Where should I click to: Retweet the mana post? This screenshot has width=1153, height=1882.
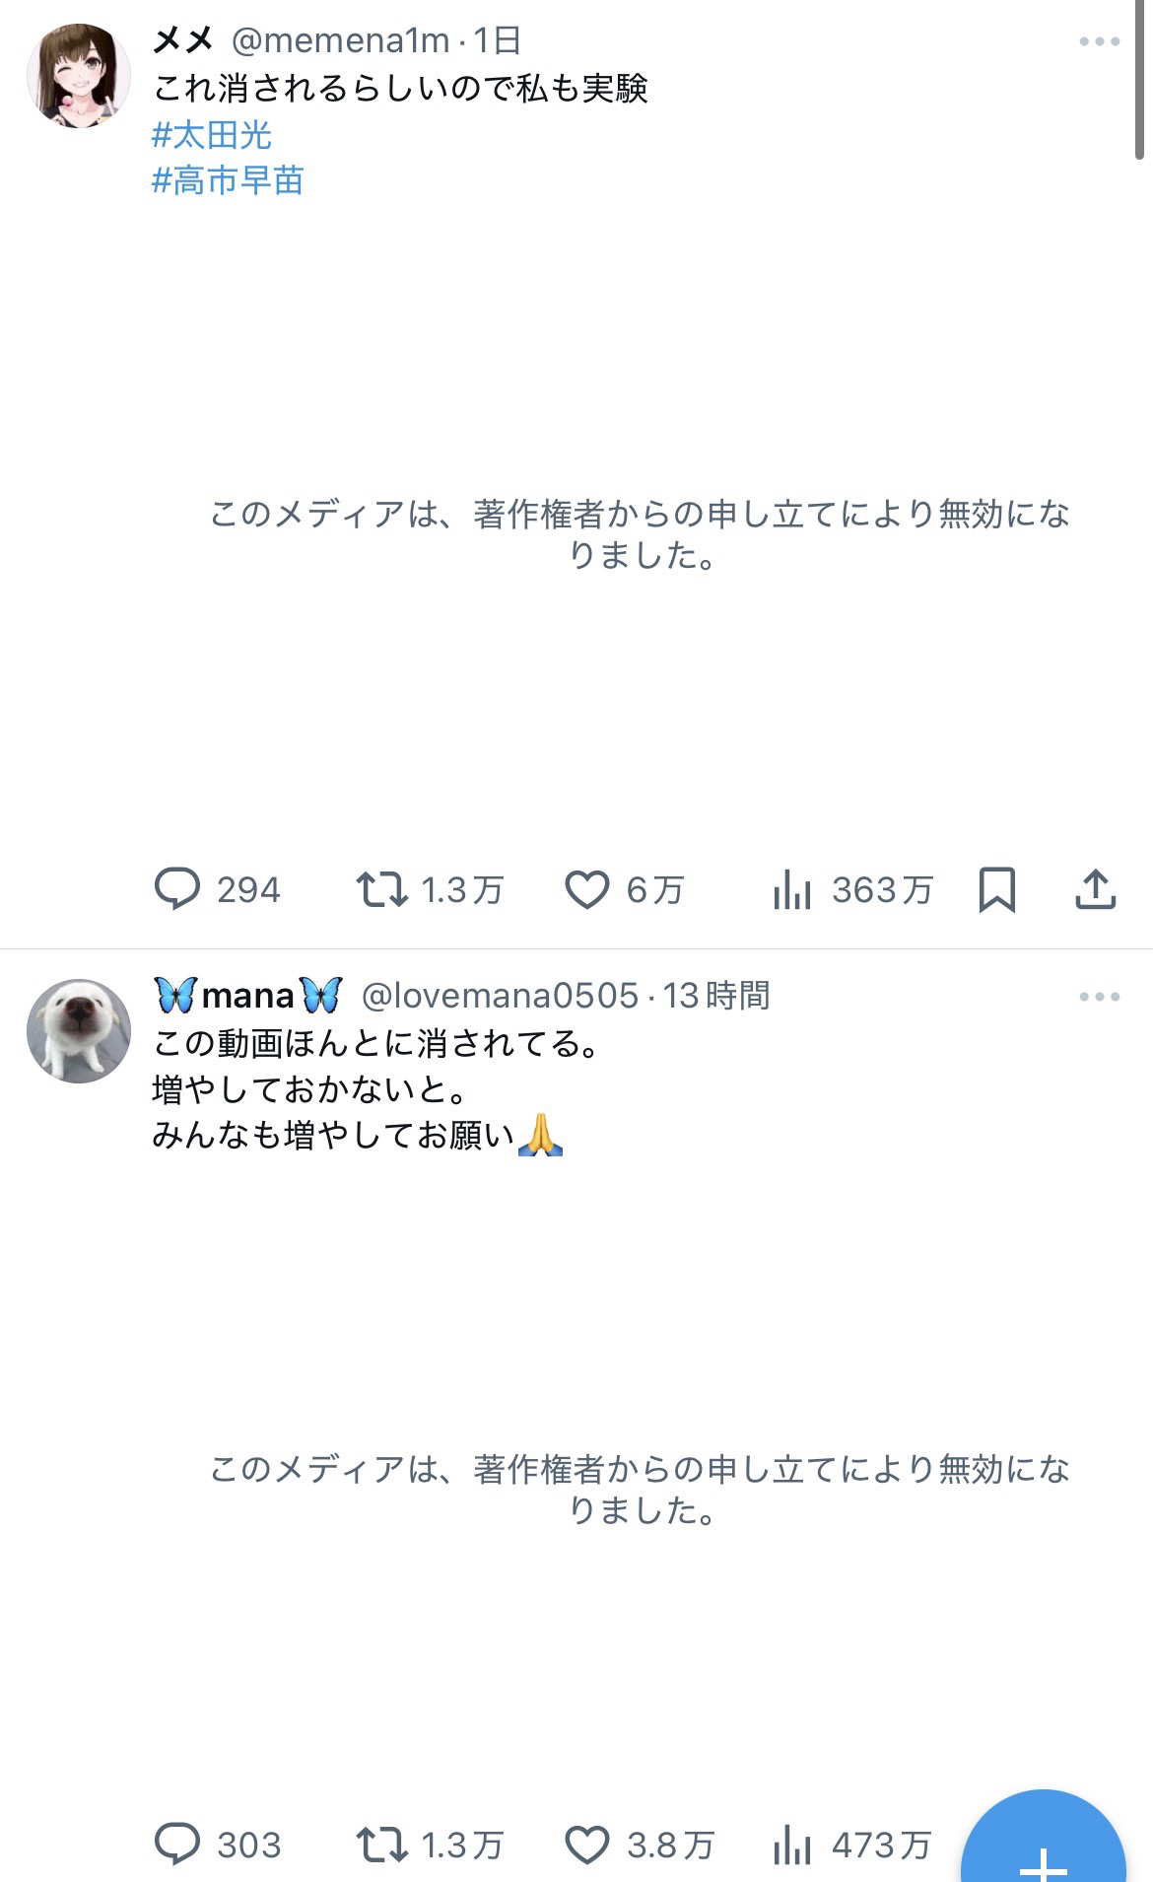[x=381, y=1845]
